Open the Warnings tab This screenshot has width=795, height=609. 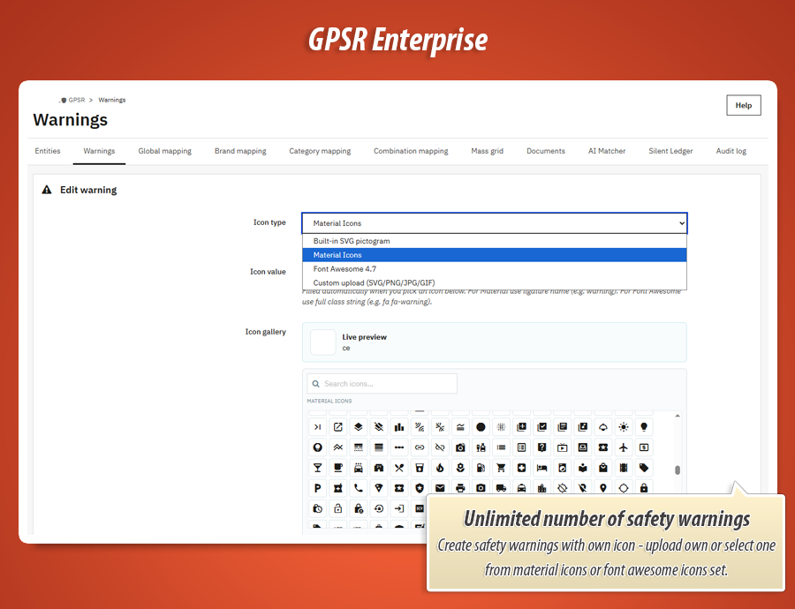(x=99, y=151)
